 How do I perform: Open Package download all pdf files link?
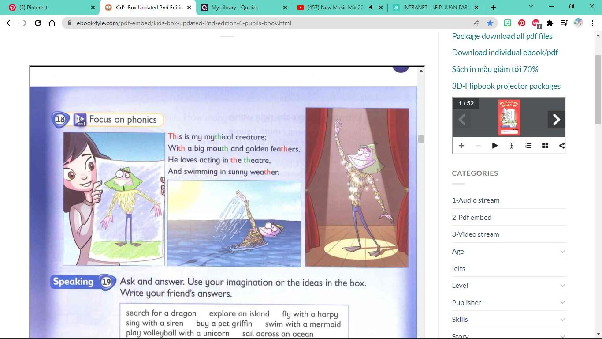(502, 36)
